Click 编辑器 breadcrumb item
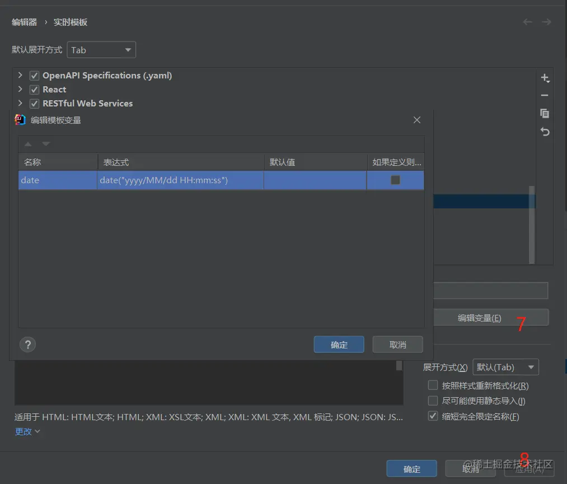The height and width of the screenshot is (484, 567). pos(24,22)
